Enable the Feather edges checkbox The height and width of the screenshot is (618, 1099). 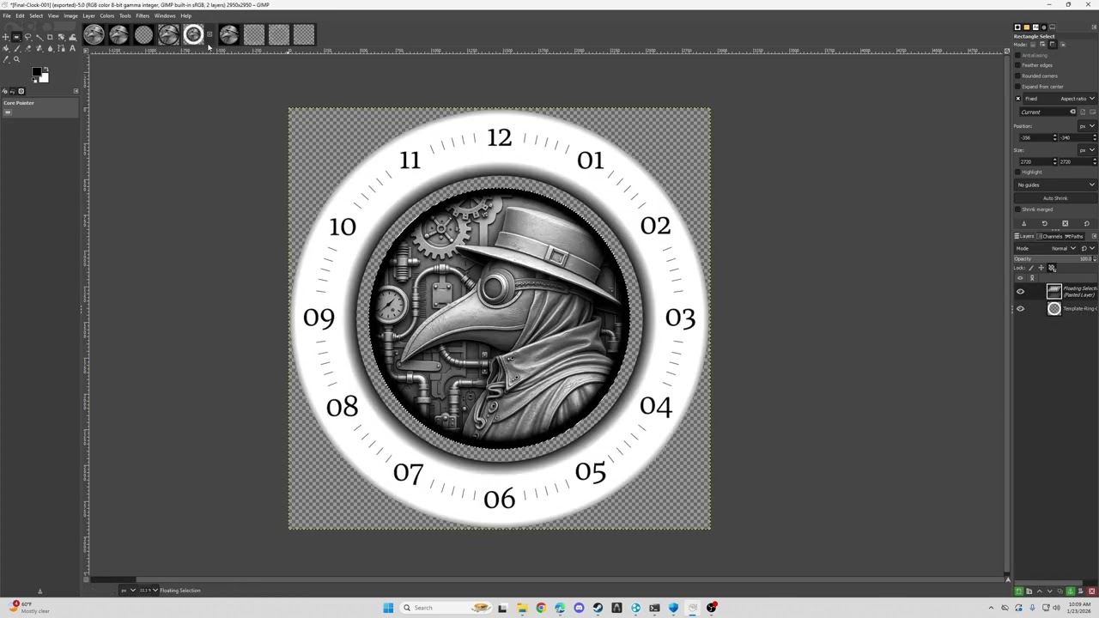tap(1017, 65)
